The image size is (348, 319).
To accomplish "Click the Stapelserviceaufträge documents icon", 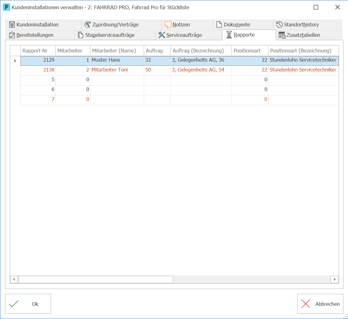I will pos(80,35).
